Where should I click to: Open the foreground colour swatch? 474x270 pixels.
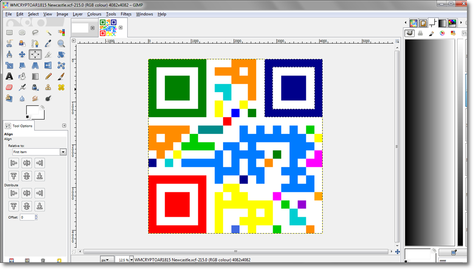coord(32,110)
